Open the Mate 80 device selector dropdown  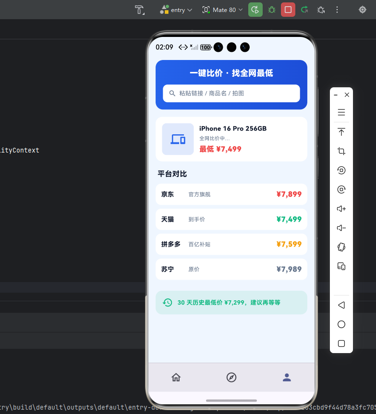[x=222, y=10]
